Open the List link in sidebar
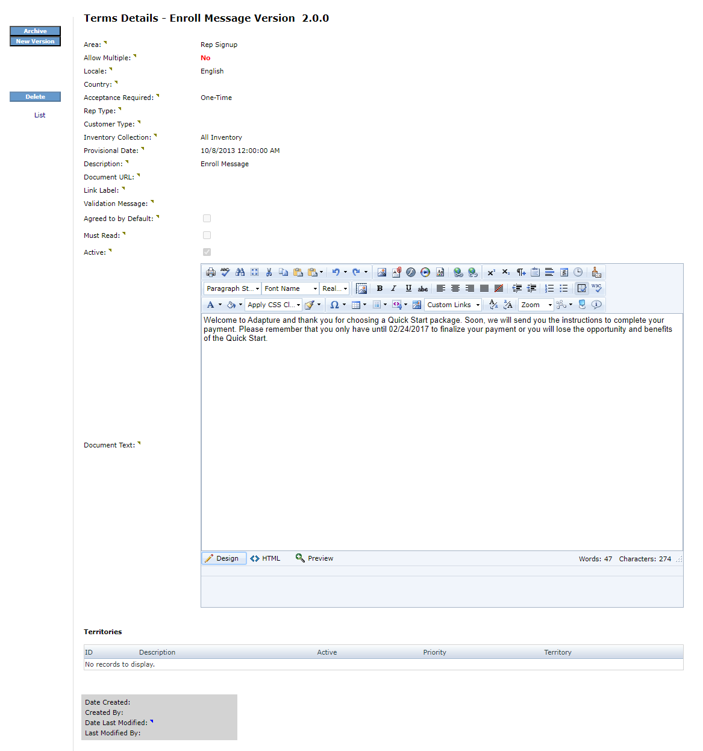 click(x=40, y=115)
